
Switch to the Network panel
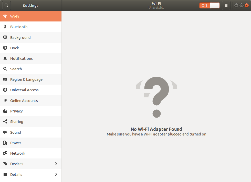click(31, 153)
